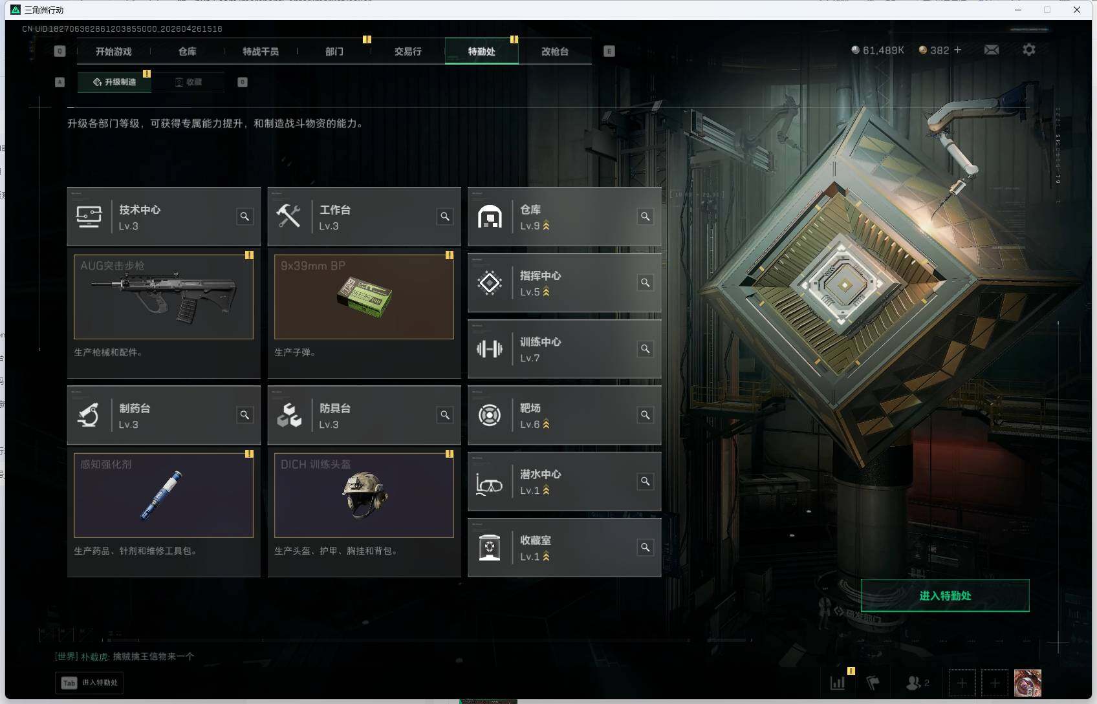
Task: Open the friends icon showing 2
Action: pos(917,683)
